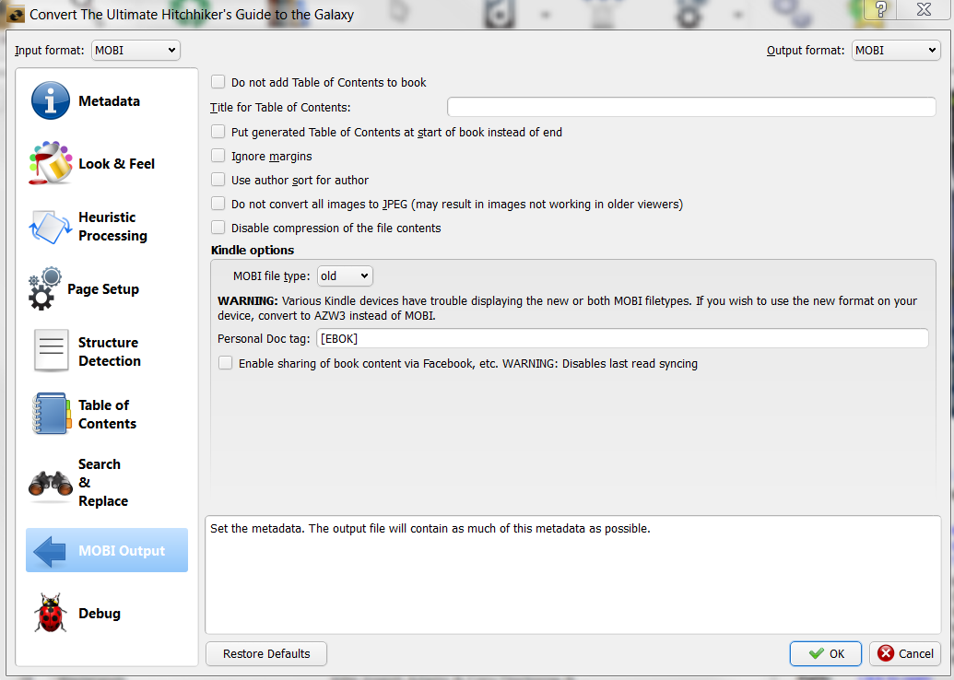Image resolution: width=954 pixels, height=680 pixels.
Task: Click the MOBI Output blue arrow icon
Action: pos(49,551)
